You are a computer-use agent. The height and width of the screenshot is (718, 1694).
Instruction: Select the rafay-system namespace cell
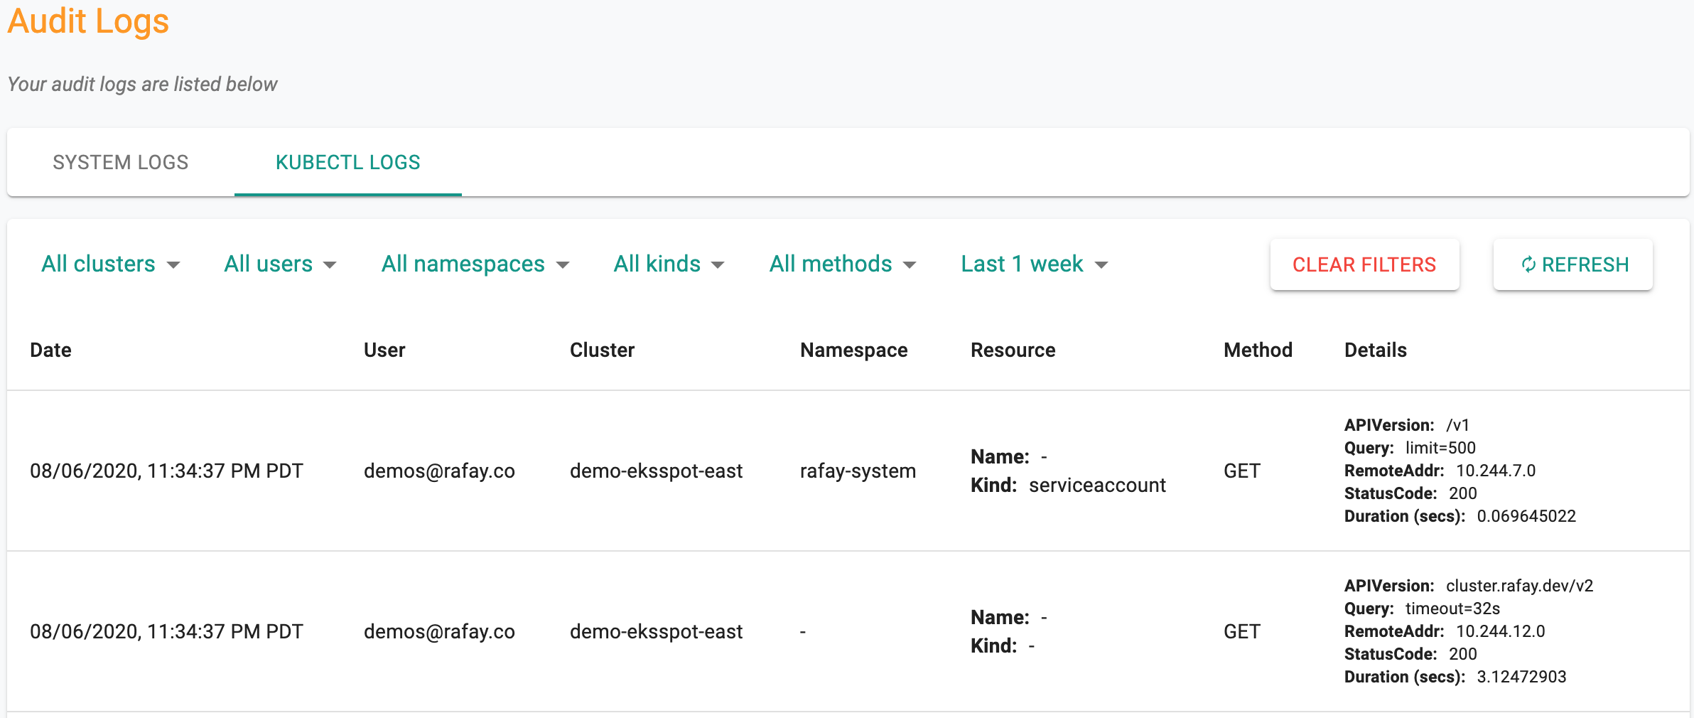(x=858, y=471)
